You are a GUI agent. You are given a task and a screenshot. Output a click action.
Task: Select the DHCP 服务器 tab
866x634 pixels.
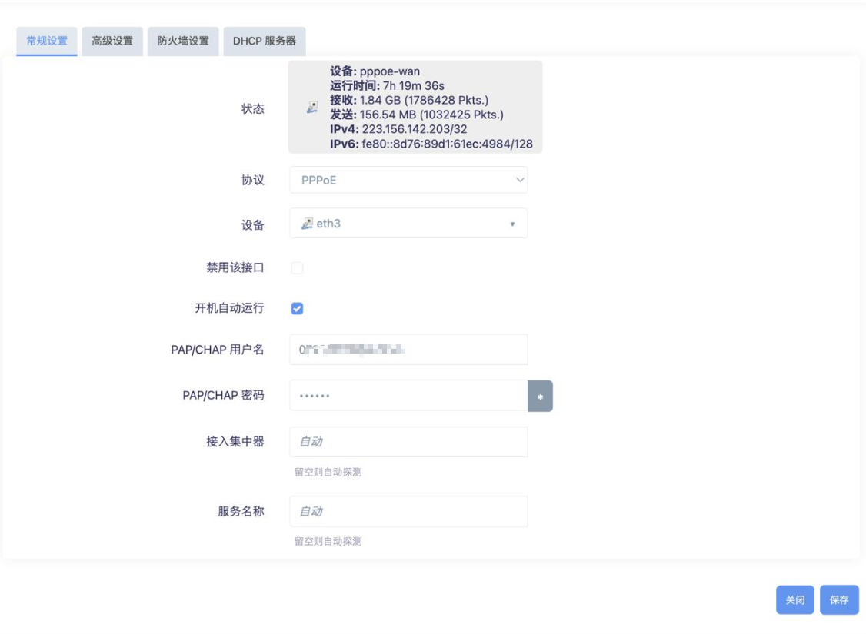click(265, 41)
